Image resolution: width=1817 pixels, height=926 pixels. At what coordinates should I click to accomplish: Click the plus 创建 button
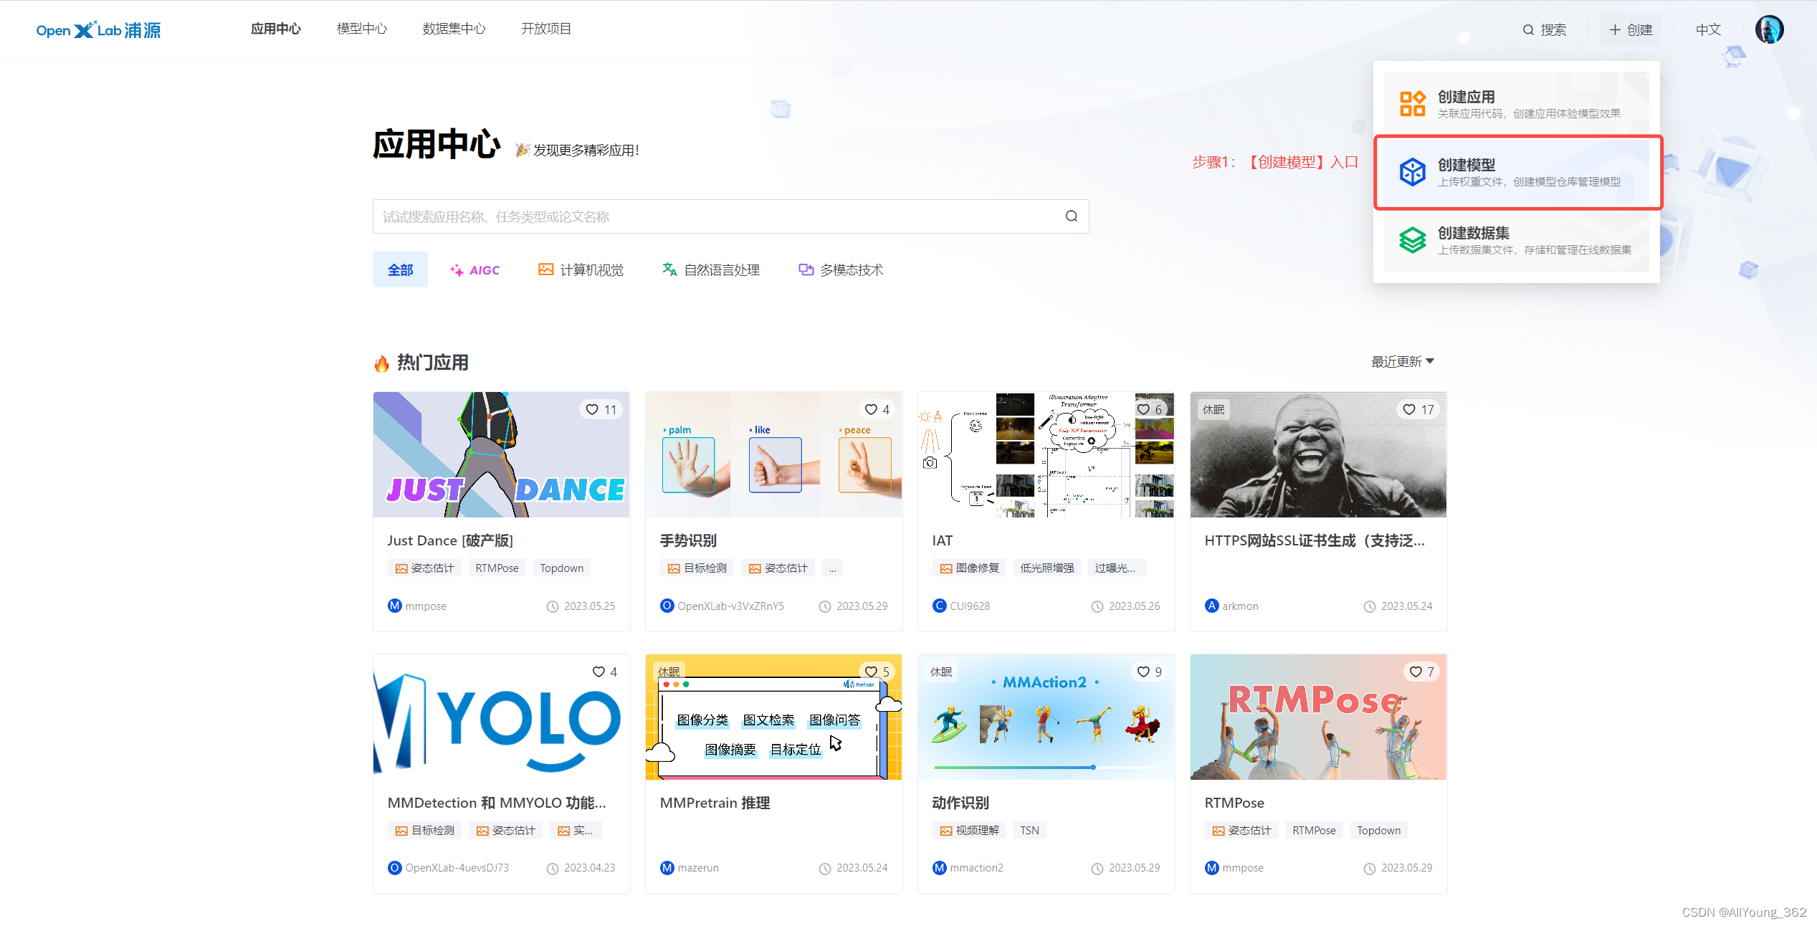tap(1631, 29)
